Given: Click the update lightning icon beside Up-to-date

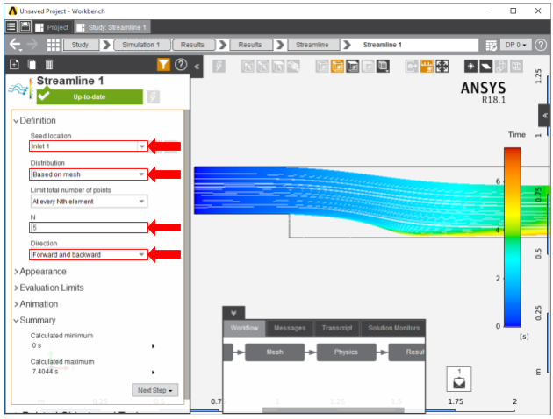Looking at the screenshot, I should (x=153, y=96).
